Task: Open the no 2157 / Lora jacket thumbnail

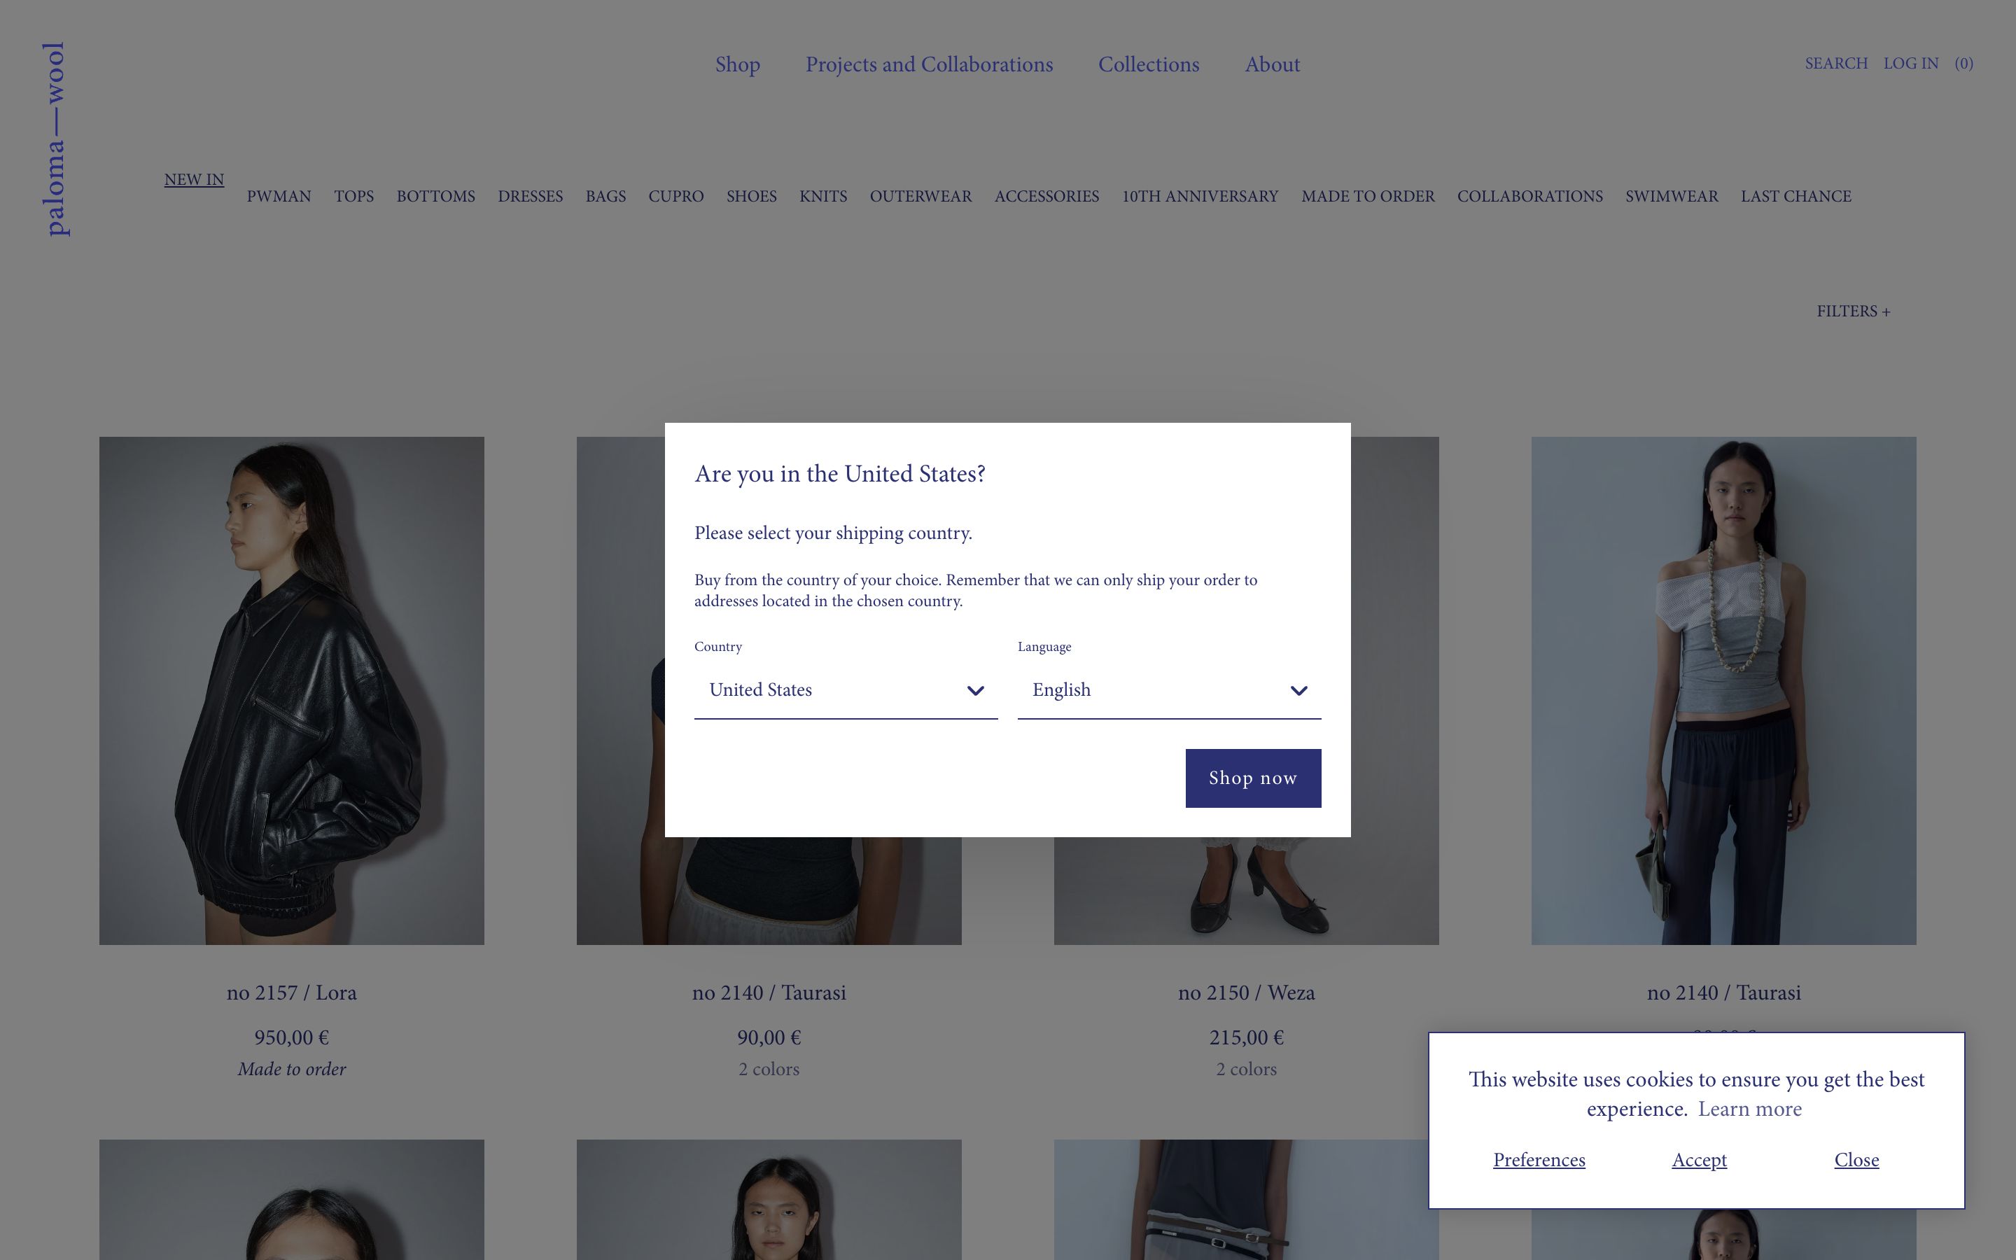Action: (292, 690)
